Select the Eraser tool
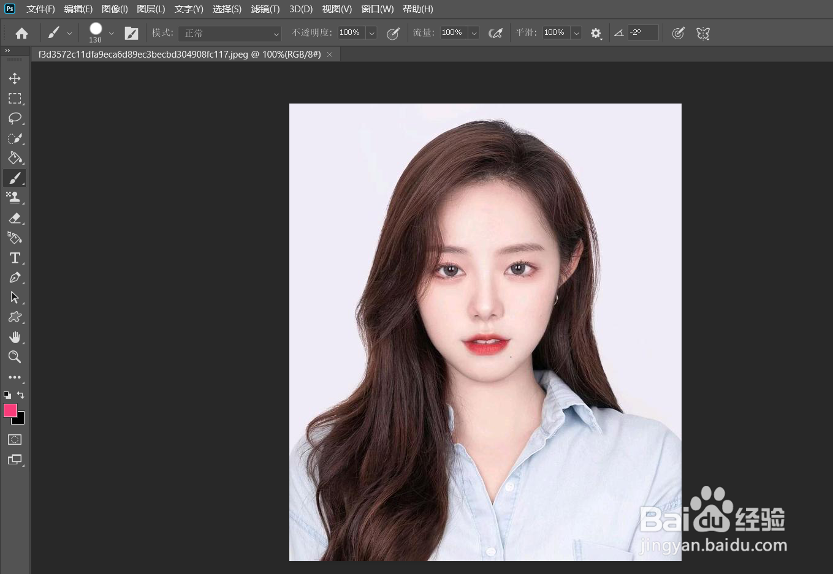 15,218
